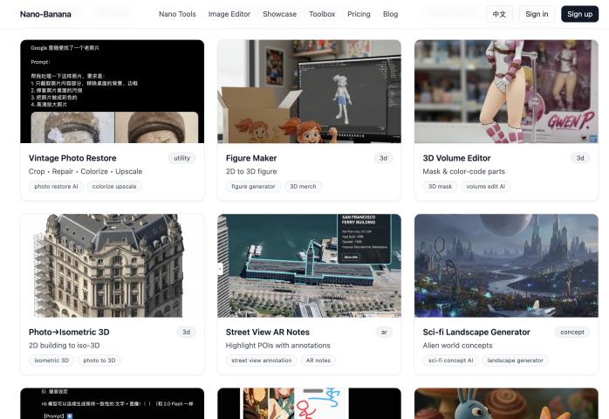Open the Street View AR Notes card title

pyautogui.click(x=269, y=332)
